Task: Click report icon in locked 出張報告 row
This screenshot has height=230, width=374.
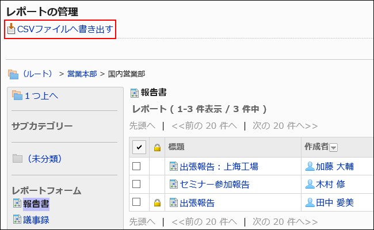Action: [174, 202]
